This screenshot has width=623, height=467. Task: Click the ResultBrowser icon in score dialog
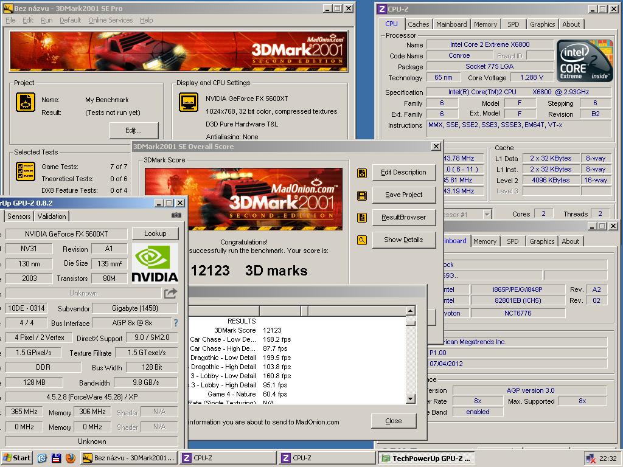point(362,218)
